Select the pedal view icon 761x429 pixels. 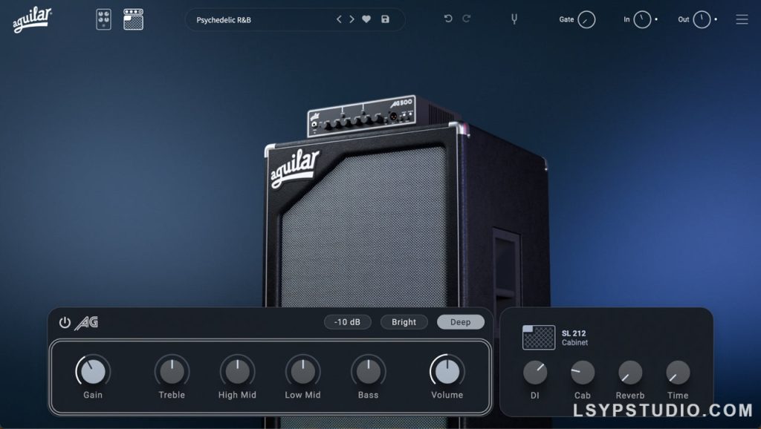103,19
